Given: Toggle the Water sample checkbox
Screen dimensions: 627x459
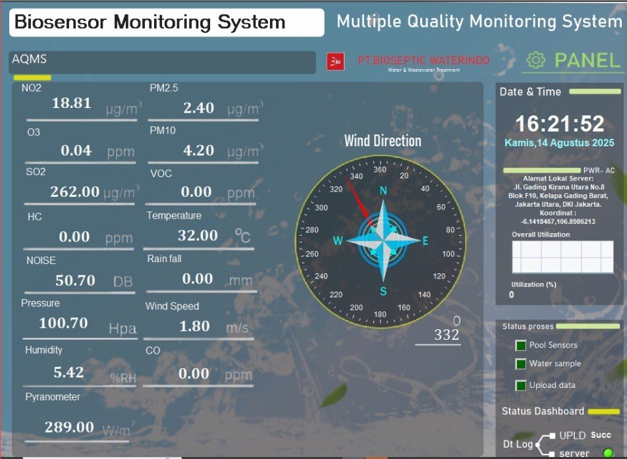Looking at the screenshot, I should (521, 364).
